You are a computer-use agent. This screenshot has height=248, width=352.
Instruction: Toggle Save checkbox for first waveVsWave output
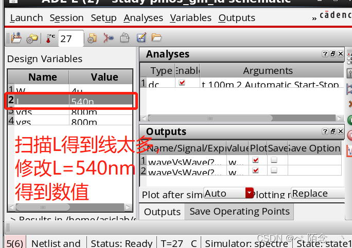tap(274, 160)
